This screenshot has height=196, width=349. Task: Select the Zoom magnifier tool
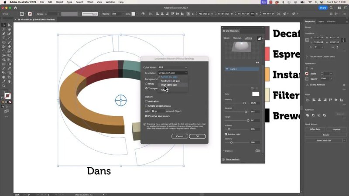(x=4, y=86)
